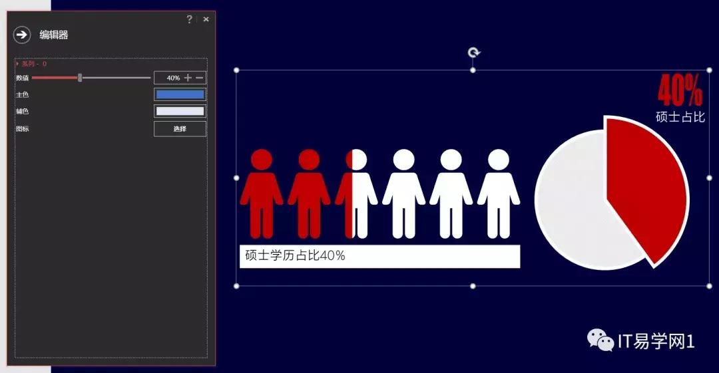
Task: Click the rotation handle above the selection
Action: click(x=473, y=53)
